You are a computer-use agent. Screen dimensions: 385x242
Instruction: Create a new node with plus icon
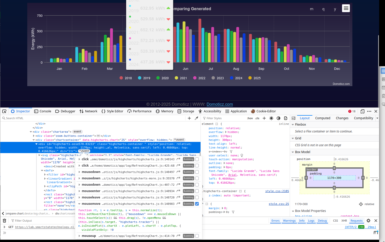click(x=189, y=118)
